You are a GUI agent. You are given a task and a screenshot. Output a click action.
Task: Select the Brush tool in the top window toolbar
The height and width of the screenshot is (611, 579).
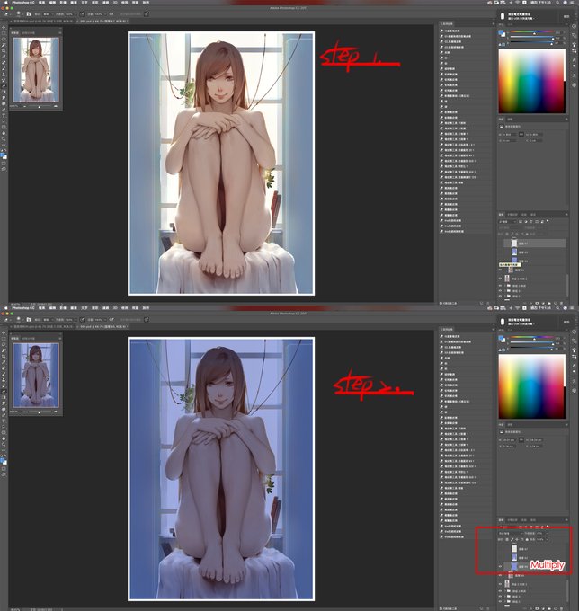[x=4, y=68]
